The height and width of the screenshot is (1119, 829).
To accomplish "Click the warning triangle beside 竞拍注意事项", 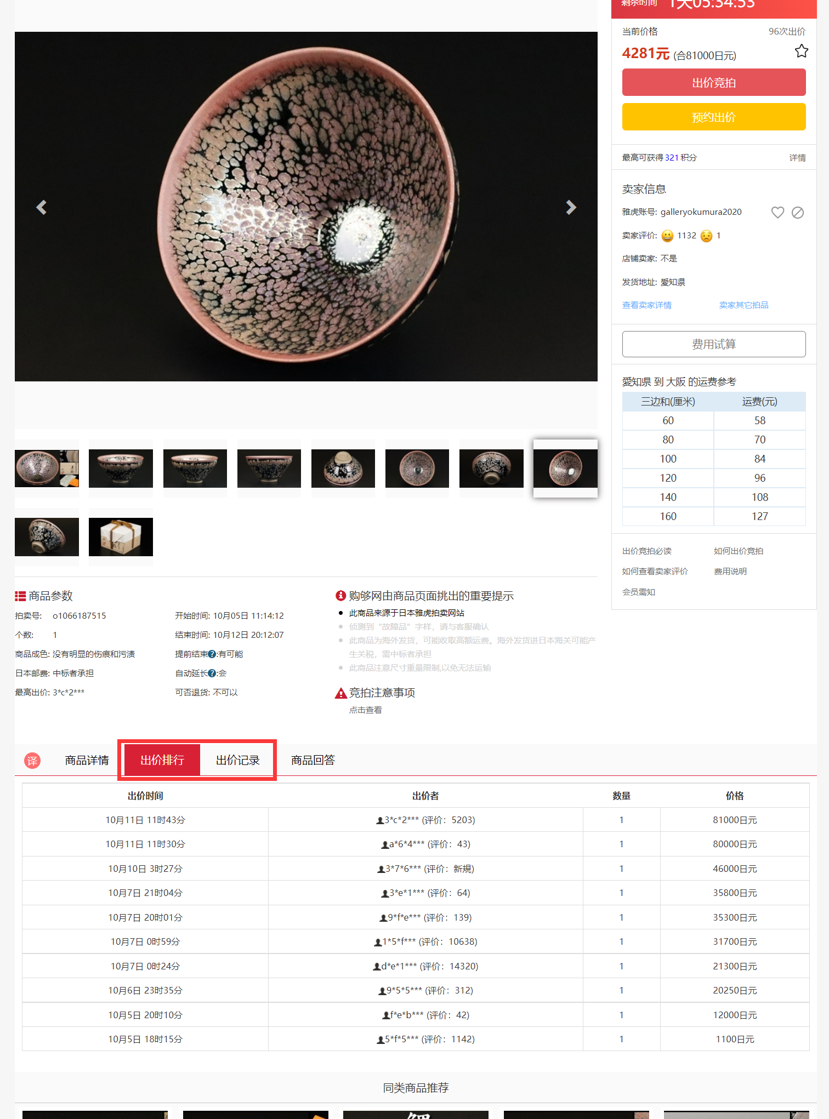I will 340,693.
